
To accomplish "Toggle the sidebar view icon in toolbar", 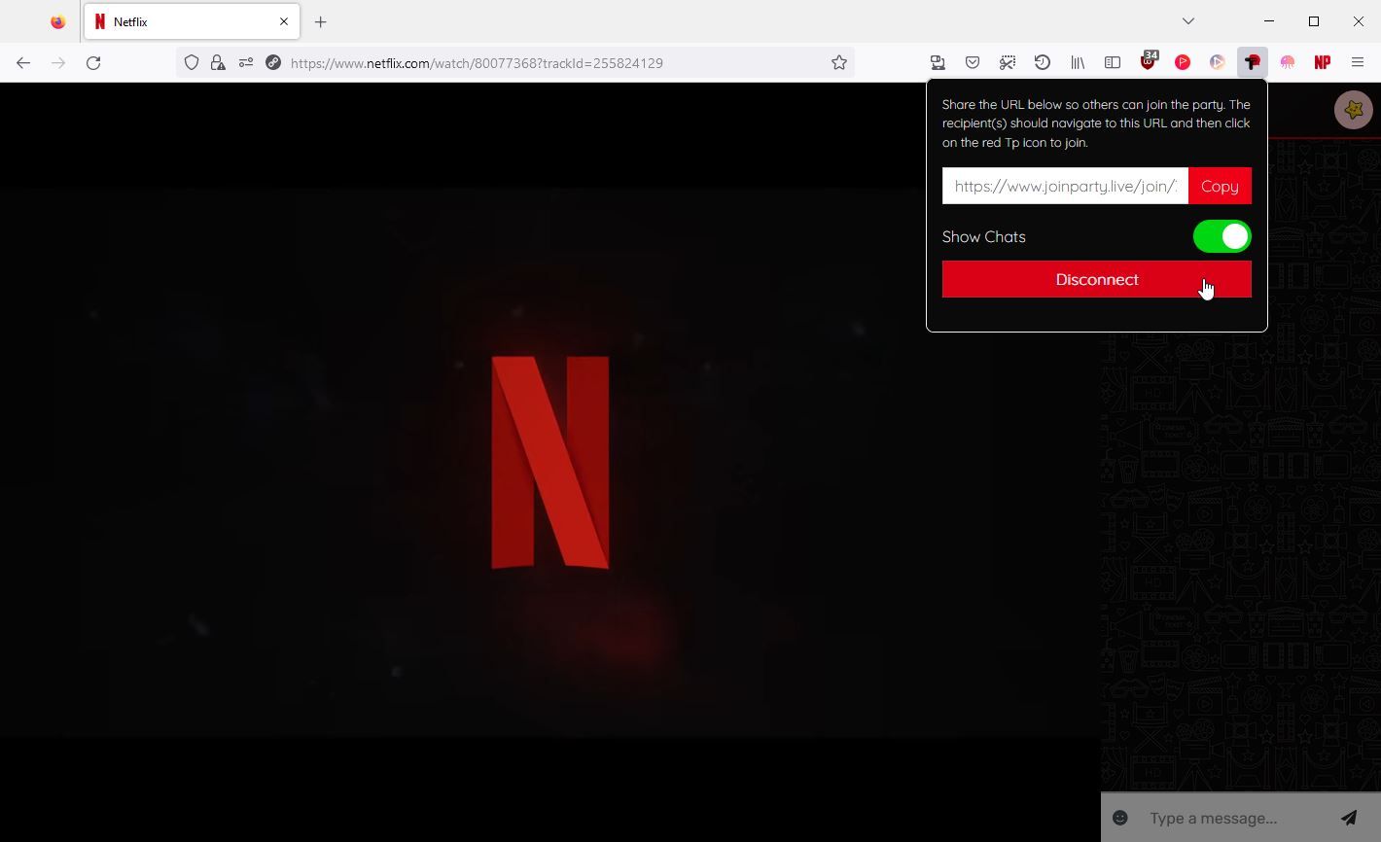I will pyautogui.click(x=1113, y=62).
